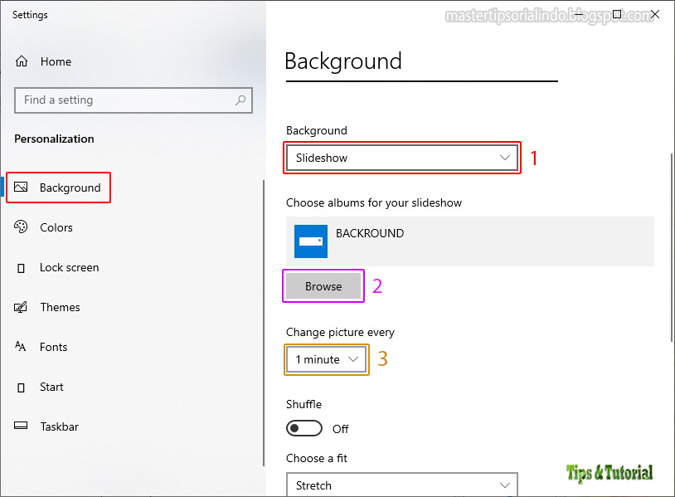Image resolution: width=675 pixels, height=497 pixels.
Task: Close the Settings window
Action: coord(655,14)
